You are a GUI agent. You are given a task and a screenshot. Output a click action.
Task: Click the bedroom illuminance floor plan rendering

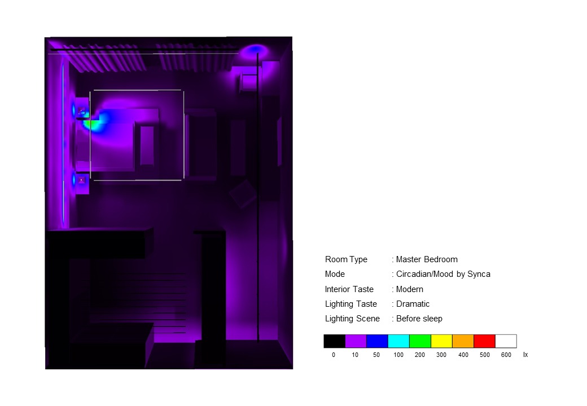point(169,203)
